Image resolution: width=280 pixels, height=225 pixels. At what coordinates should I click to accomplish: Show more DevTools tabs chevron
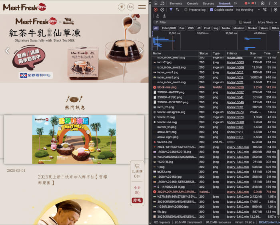coord(235,3)
